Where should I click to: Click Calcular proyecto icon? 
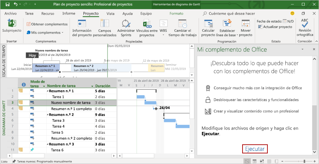point(208,24)
